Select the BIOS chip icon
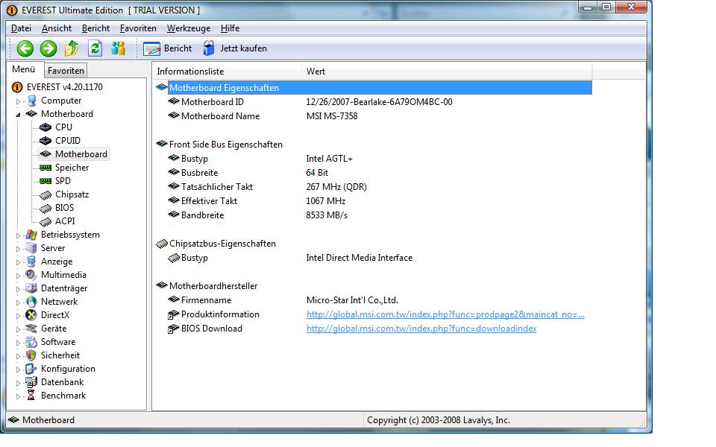 click(45, 208)
